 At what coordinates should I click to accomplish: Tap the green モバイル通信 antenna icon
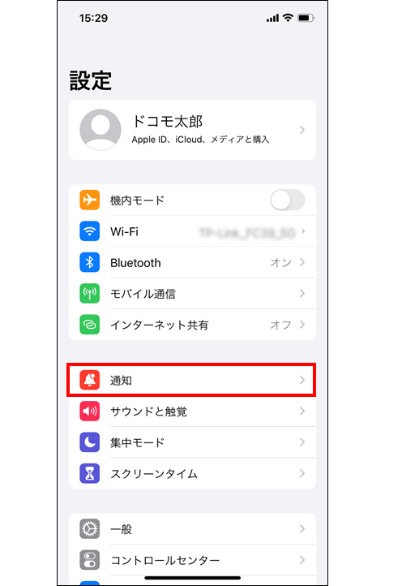tap(90, 293)
